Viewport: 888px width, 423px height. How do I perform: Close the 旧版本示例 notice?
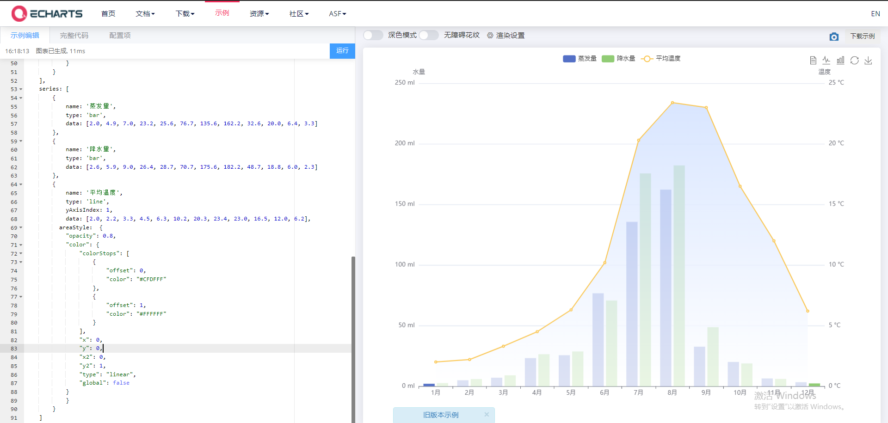coord(487,415)
